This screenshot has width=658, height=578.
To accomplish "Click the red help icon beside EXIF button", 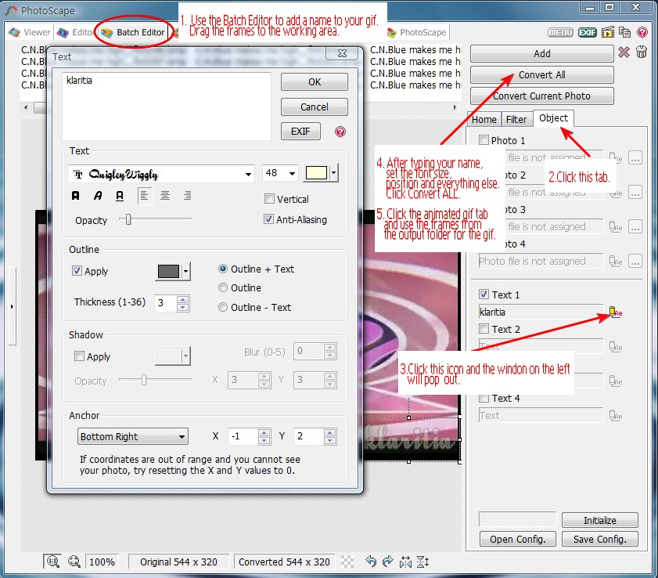I will point(340,132).
